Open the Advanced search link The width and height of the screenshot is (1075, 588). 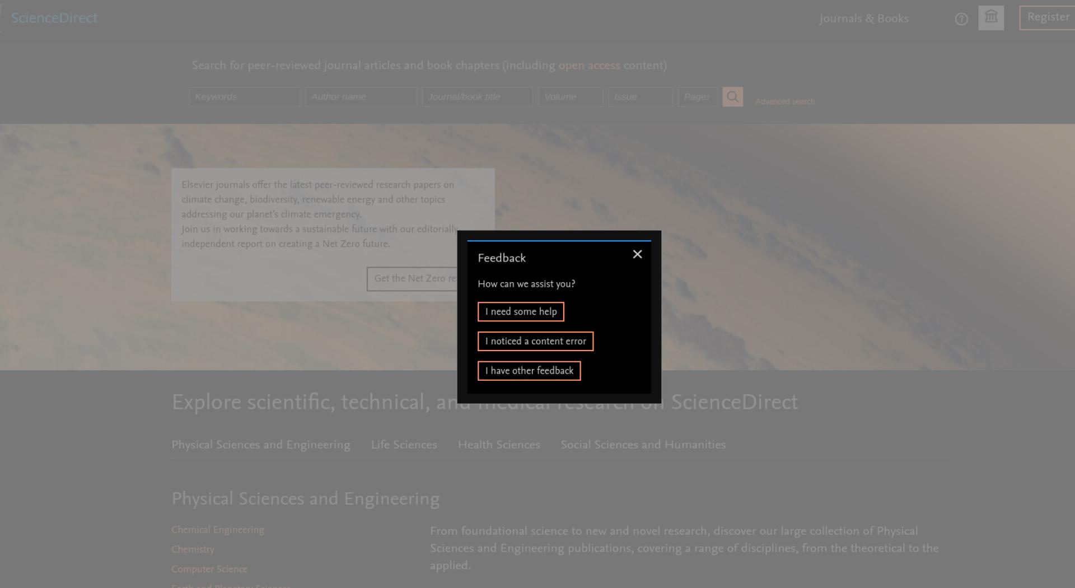(785, 101)
